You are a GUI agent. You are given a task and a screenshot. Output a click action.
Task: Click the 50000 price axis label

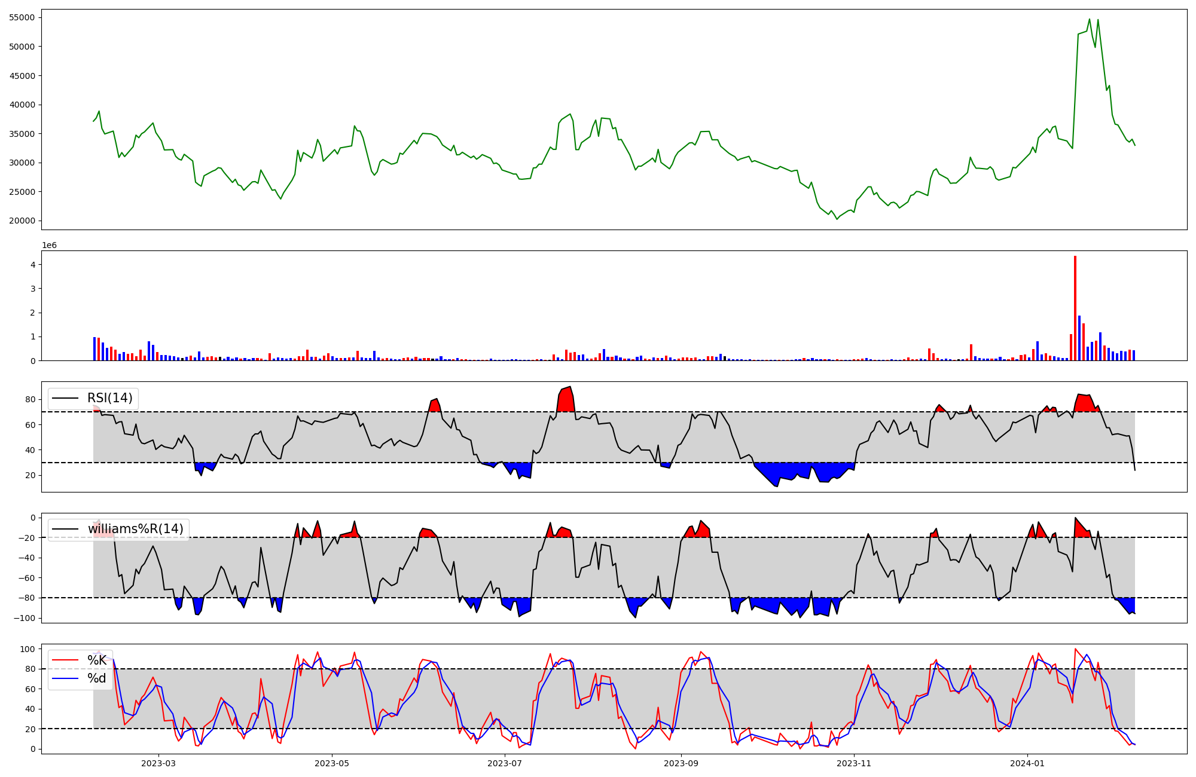[x=22, y=47]
